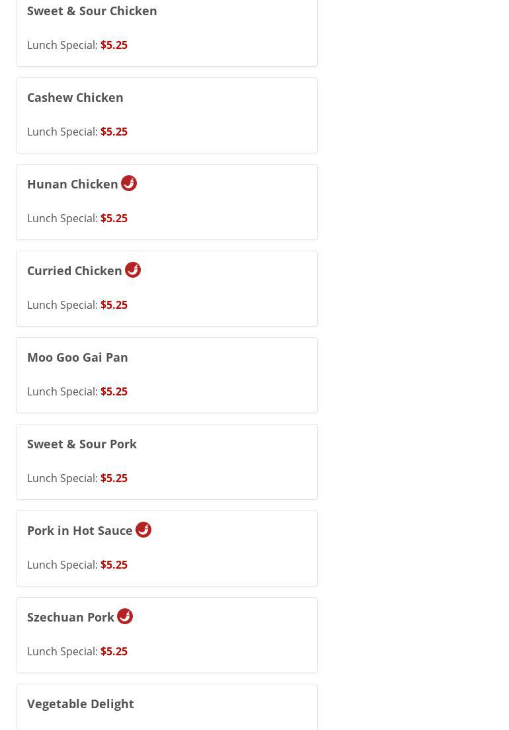
Task: Click the Pork in Hot Sauce title
Action: [x=80, y=531]
